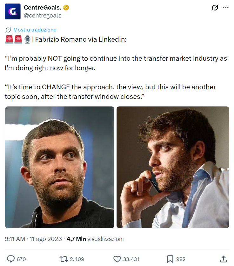Open the left photo of the man in black
Screen dimensions: 234x266
point(60,167)
